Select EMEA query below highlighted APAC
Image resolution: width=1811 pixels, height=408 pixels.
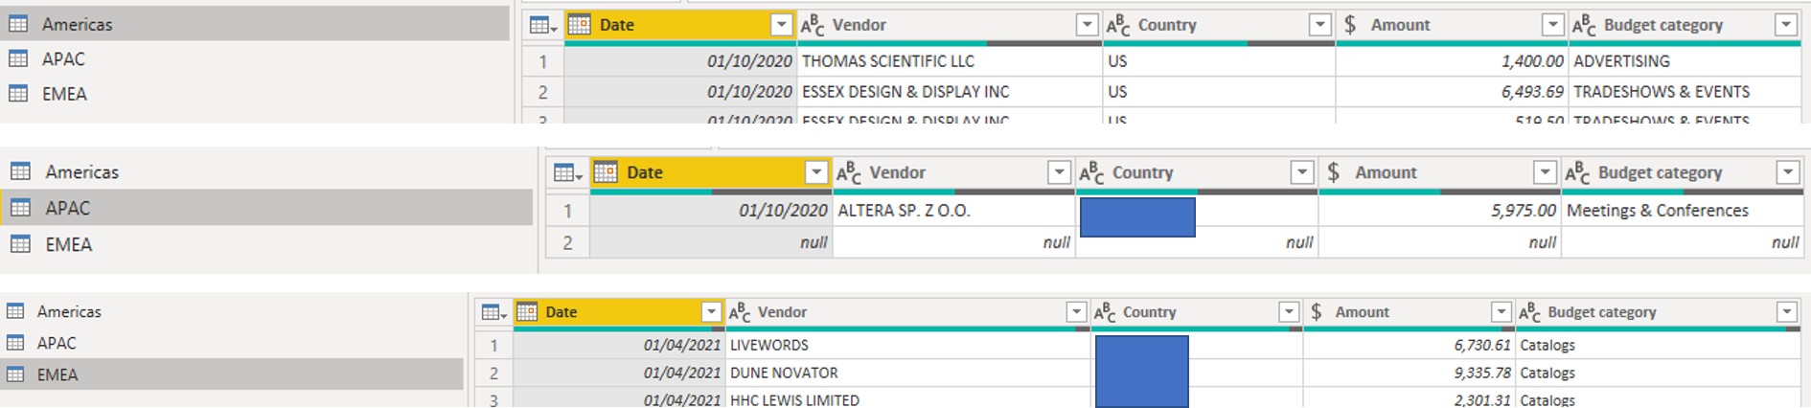point(266,244)
